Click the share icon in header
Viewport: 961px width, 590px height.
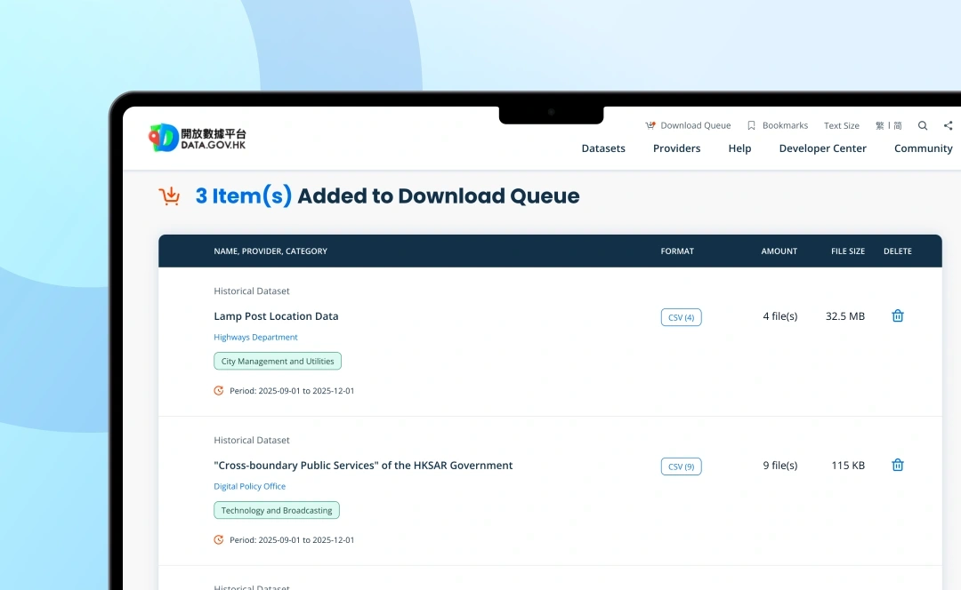949,125
